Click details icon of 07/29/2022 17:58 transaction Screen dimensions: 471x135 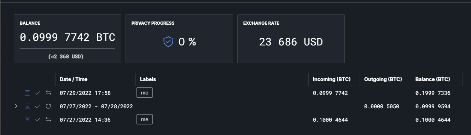(27, 93)
